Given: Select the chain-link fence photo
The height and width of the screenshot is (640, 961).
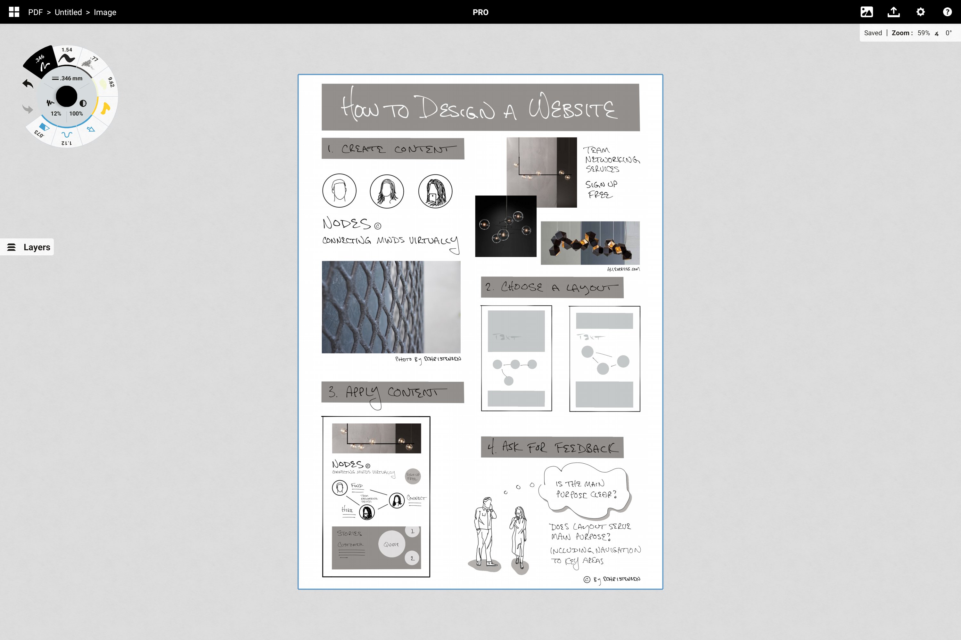Looking at the screenshot, I should tap(391, 307).
